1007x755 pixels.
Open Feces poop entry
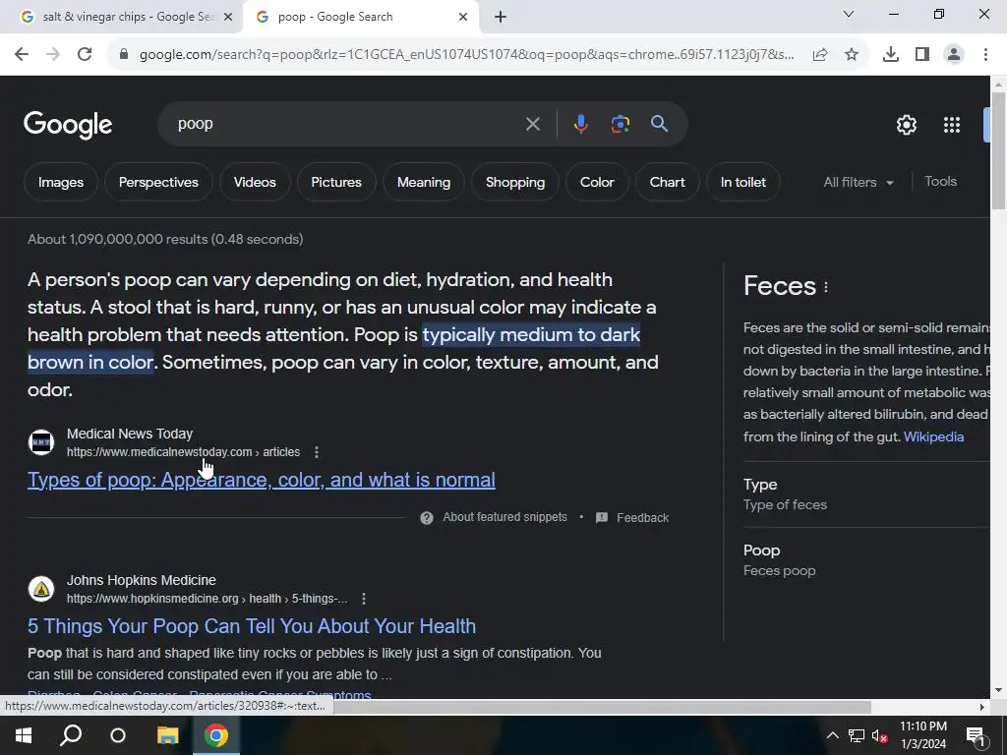click(779, 571)
